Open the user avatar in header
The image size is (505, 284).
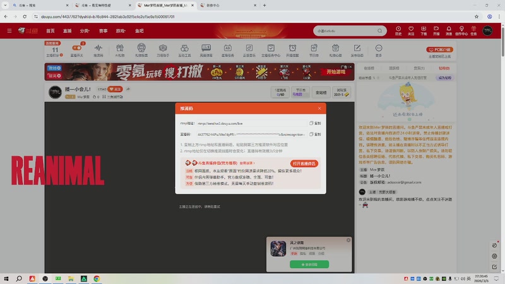487,31
